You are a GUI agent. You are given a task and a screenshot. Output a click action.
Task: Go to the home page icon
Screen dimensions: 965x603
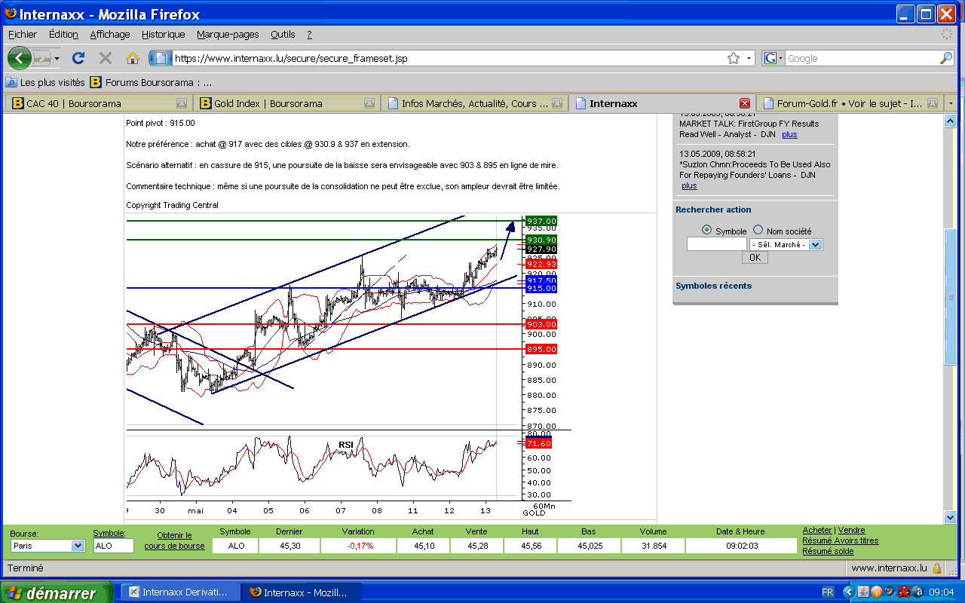pos(133,58)
